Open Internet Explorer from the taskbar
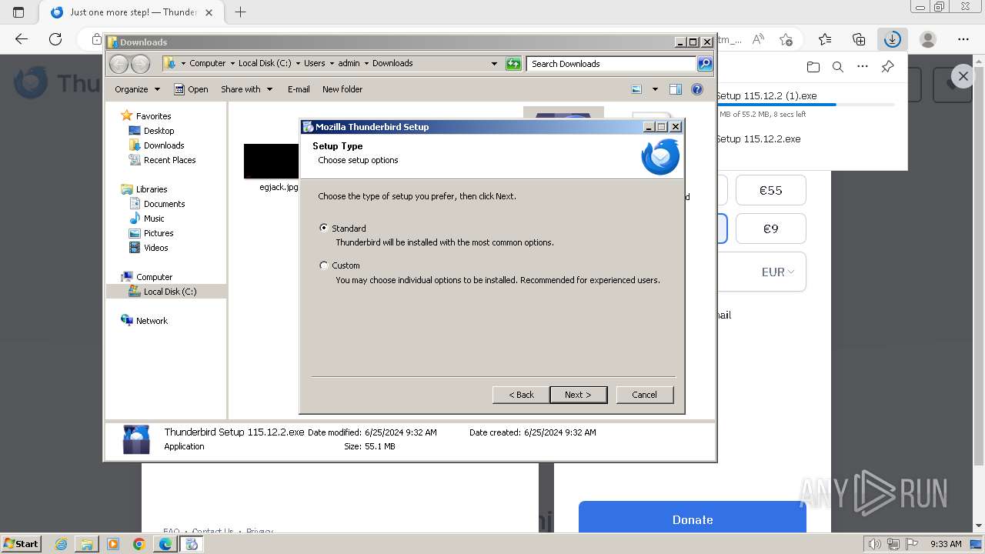985x554 pixels. (x=61, y=544)
